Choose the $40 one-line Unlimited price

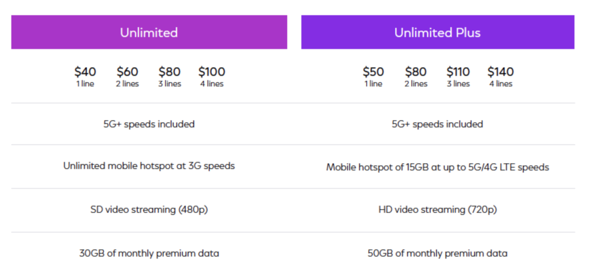85,72
